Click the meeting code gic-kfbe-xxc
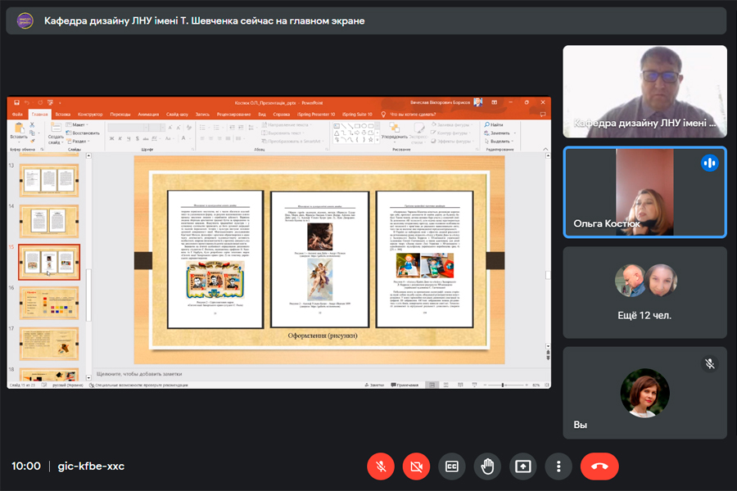The image size is (737, 491). (91, 466)
